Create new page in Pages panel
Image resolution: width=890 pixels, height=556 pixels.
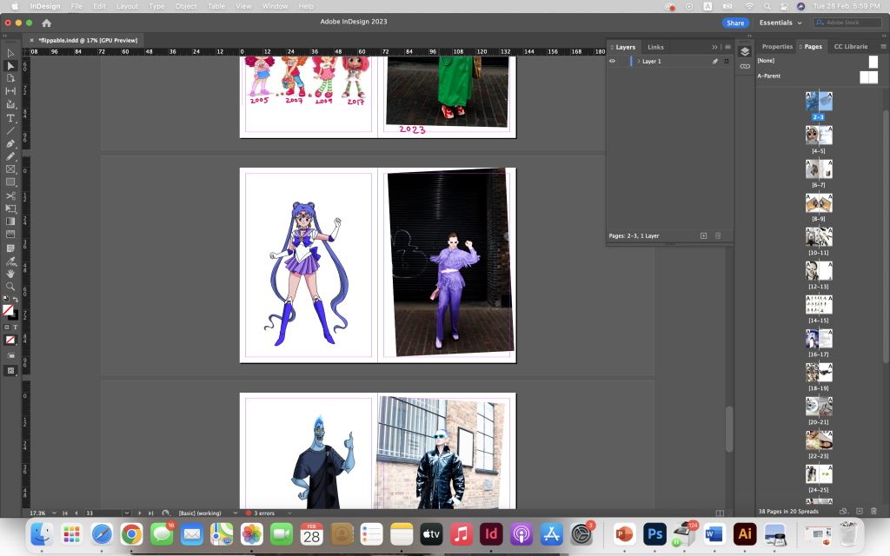(860, 511)
